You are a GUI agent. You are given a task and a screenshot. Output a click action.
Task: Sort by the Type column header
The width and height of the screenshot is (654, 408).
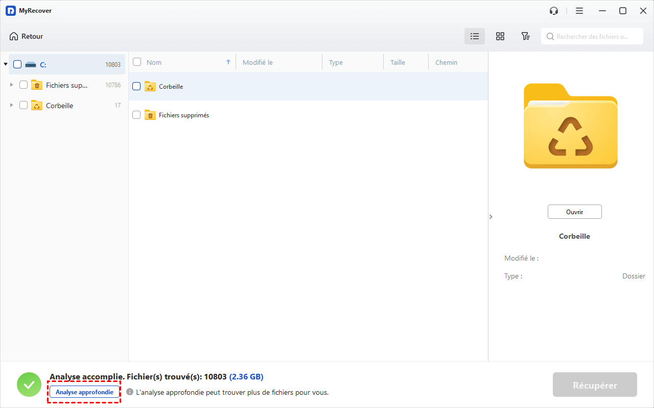[336, 62]
